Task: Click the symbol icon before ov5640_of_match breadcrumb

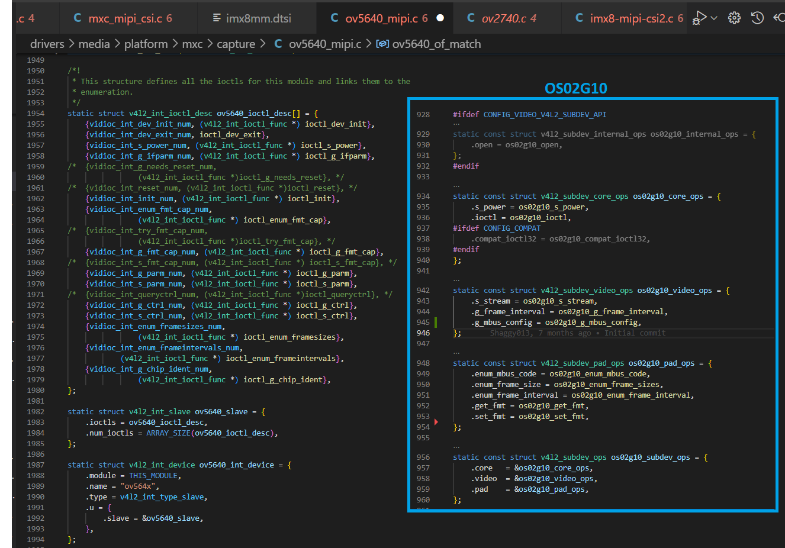Action: tap(382, 44)
